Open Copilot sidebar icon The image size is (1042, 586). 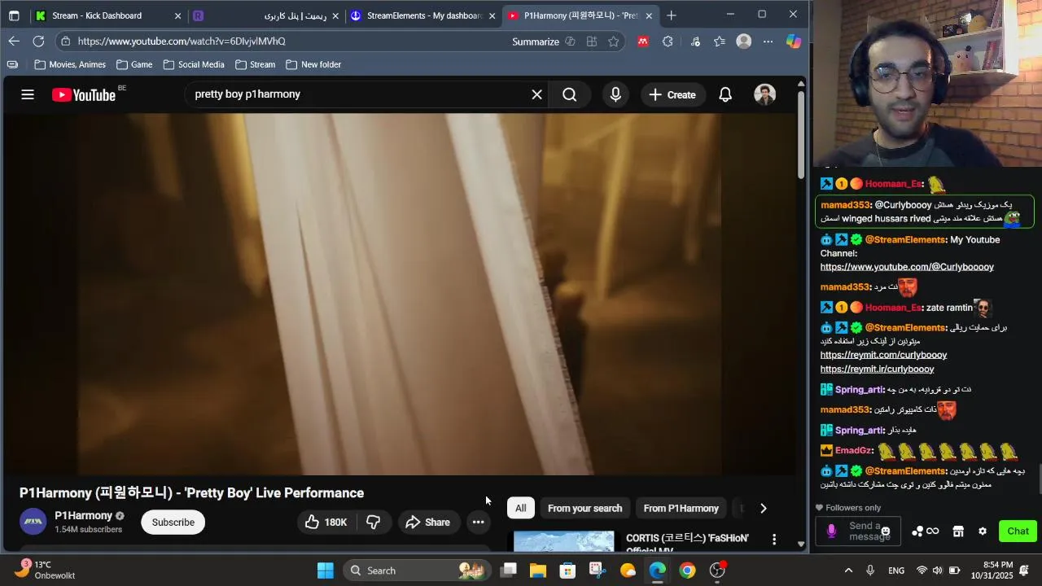coord(794,42)
